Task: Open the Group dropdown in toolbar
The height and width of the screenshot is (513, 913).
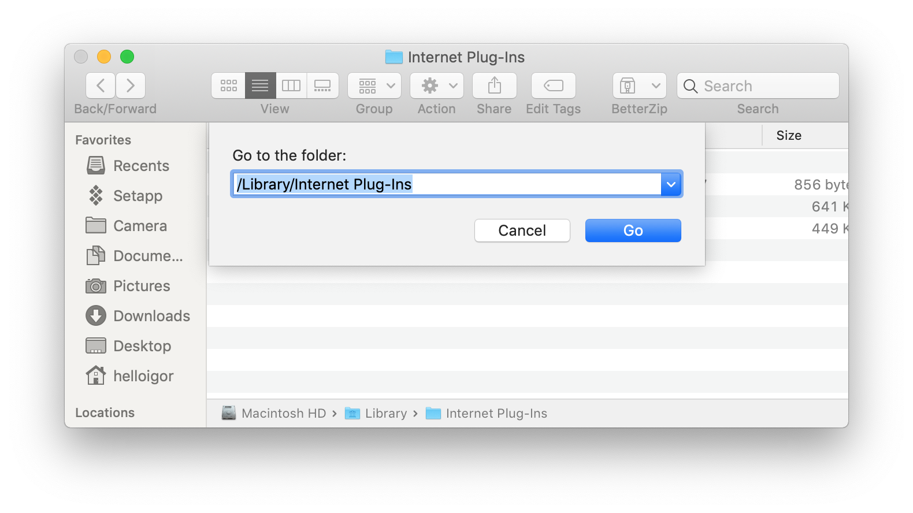Action: (374, 85)
